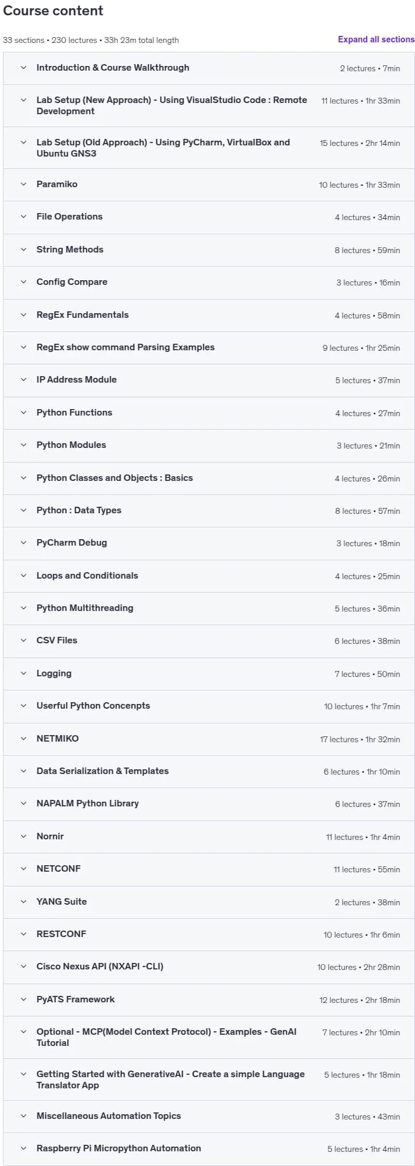Click the chevron arrow next to PyCharm Debug
The height and width of the screenshot is (1166, 415).
tap(24, 543)
